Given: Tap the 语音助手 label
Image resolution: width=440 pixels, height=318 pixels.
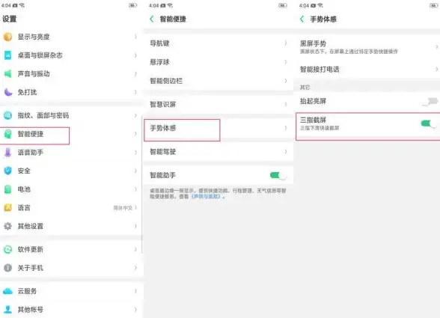Looking at the screenshot, I should click(30, 153).
